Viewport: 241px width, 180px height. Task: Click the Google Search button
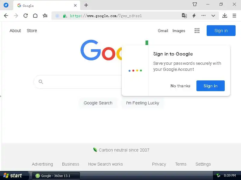(x=98, y=103)
